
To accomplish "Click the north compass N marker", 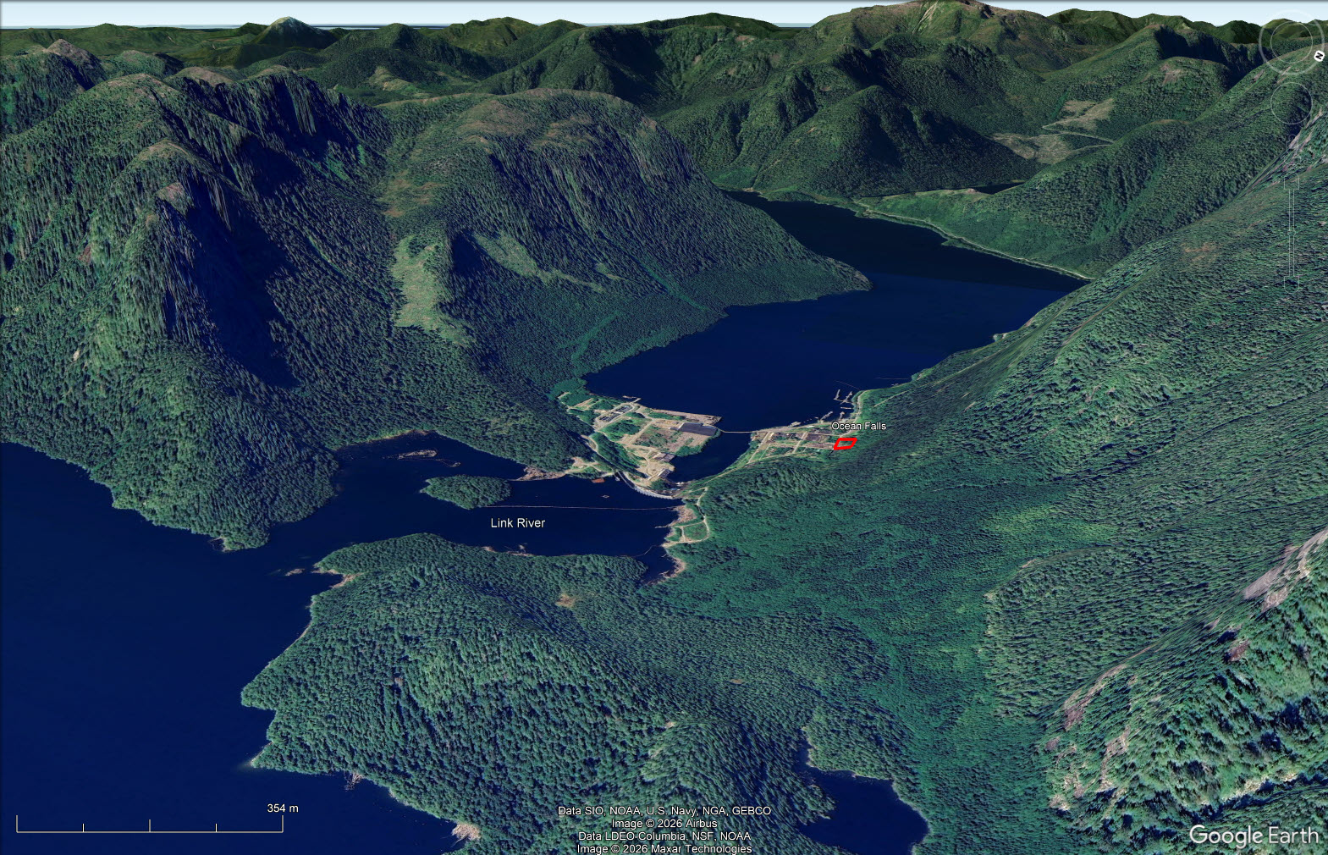I will click(1318, 56).
